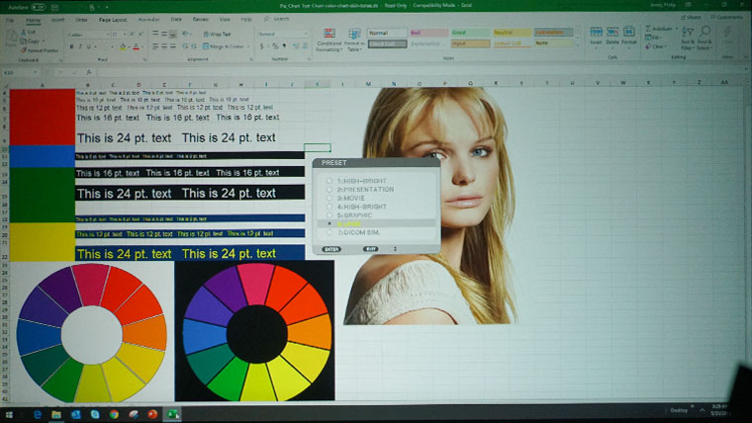Click the Bold formatting icon
752x423 pixels.
[70, 46]
